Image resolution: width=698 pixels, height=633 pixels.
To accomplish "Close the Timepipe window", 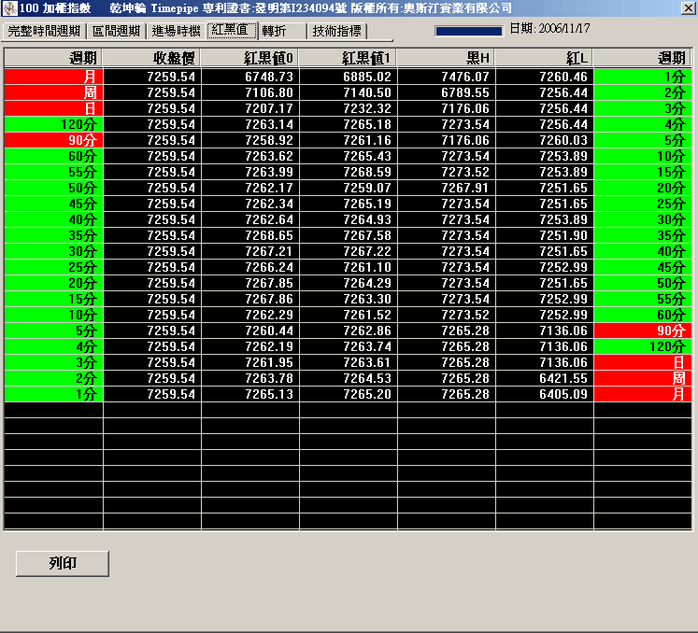I will [x=688, y=7].
